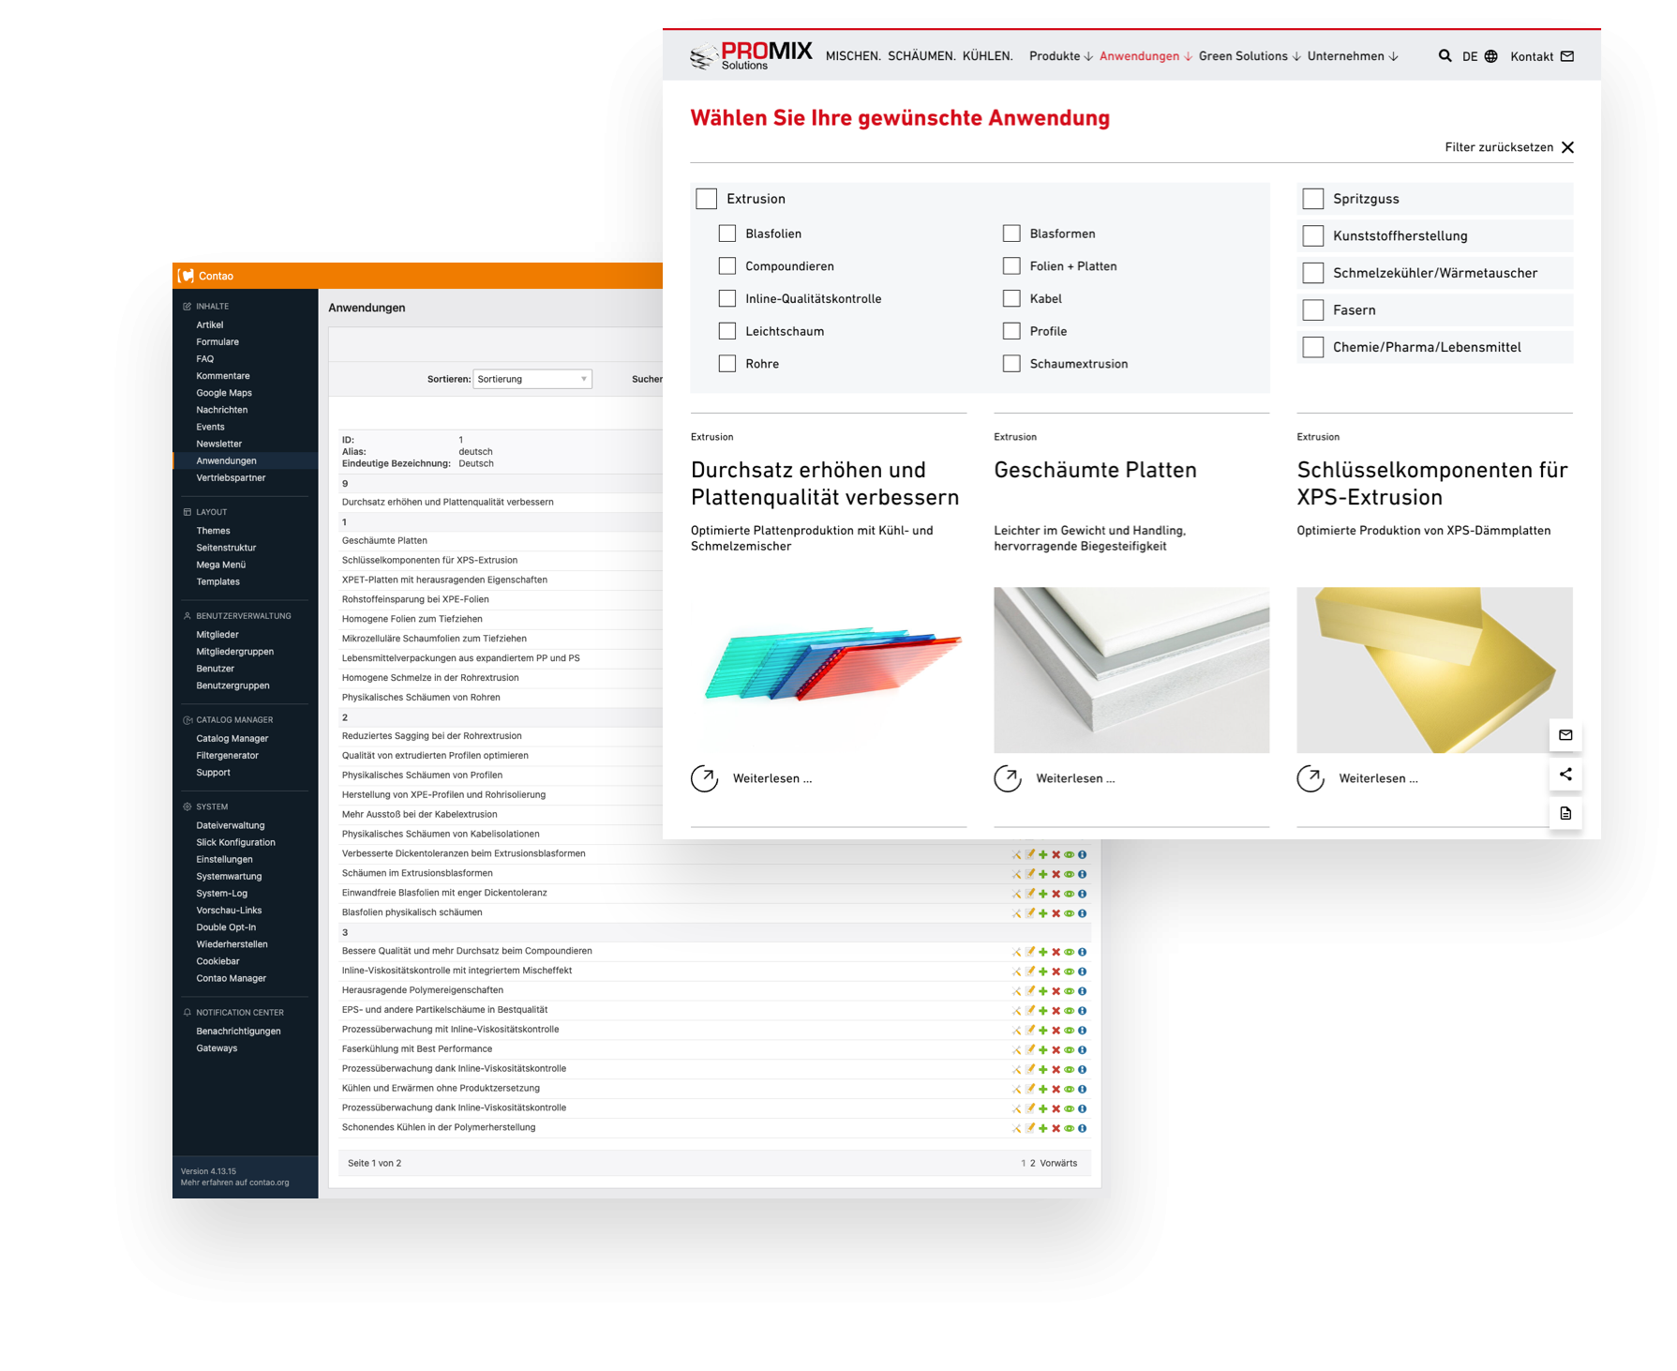This screenshot has height=1371, width=1677.
Task: Click the document icon in floating sidebar
Action: pyautogui.click(x=1565, y=813)
